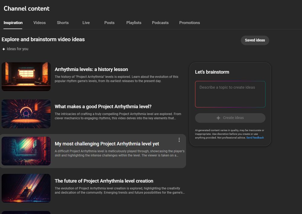Viewport: 302px width, 214px height.
Task: Open thumbnail for Arrhythmia levels history lesson
Action: pyautogui.click(x=26, y=76)
